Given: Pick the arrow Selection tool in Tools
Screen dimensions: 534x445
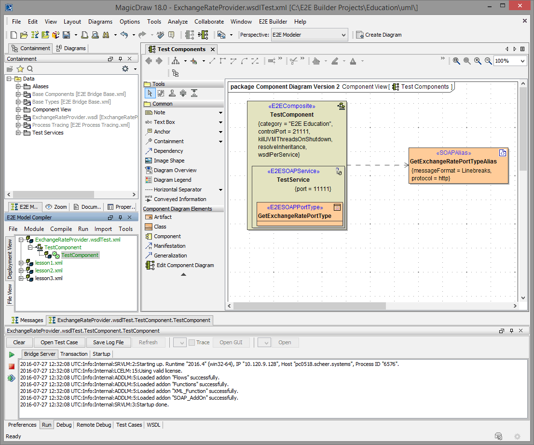Looking at the screenshot, I should click(150, 93).
